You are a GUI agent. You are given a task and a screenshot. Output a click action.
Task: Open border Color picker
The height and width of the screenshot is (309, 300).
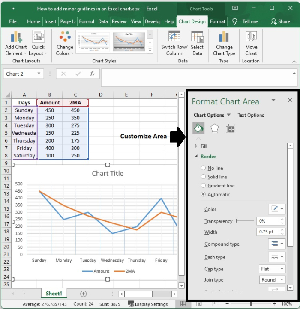[277, 209]
